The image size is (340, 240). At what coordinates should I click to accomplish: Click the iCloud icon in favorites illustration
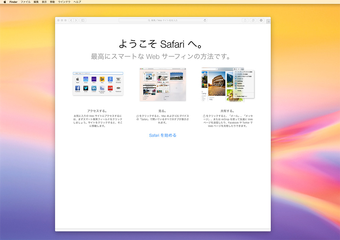pyautogui.click(x=86, y=79)
